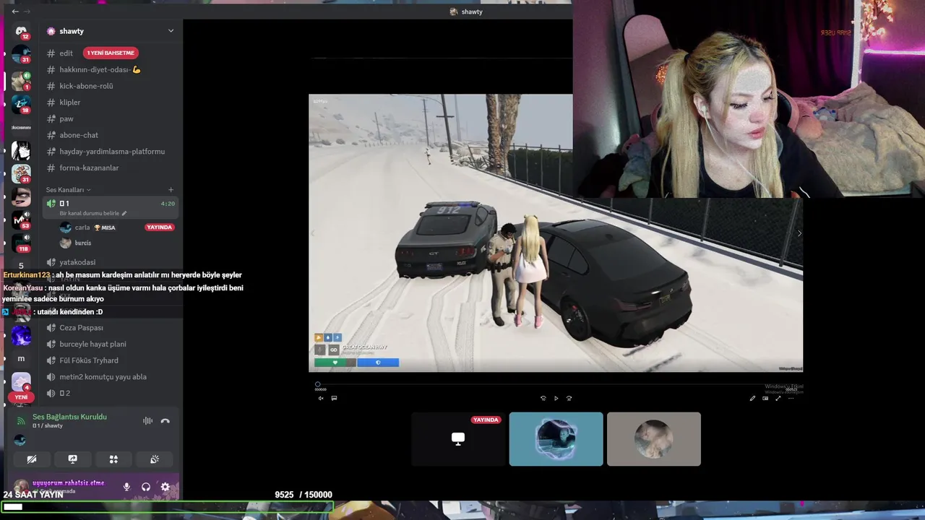Open soundboard icon in voice panel
The image size is (925, 520).
[155, 459]
